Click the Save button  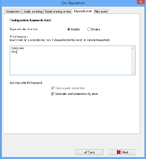[89, 152]
